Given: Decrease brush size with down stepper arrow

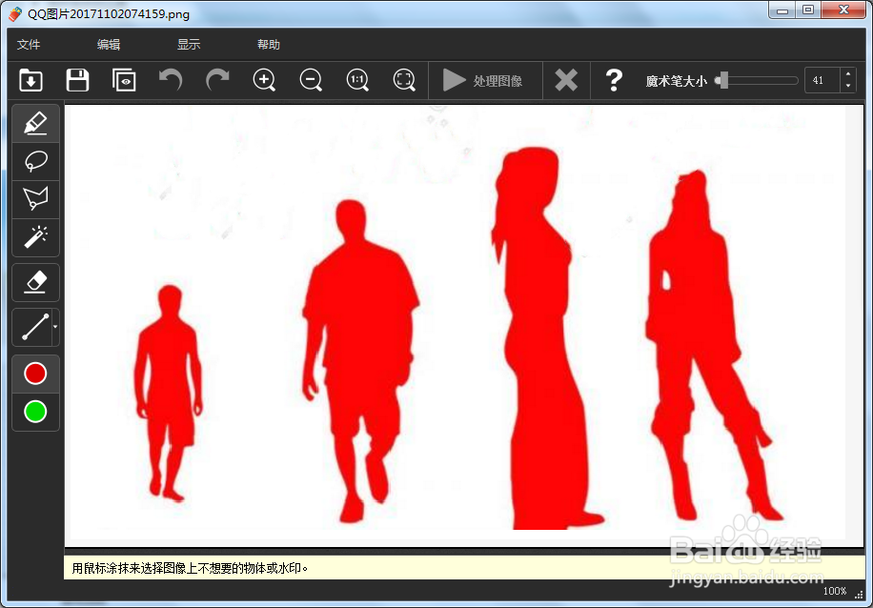Looking at the screenshot, I should pyautogui.click(x=848, y=87).
